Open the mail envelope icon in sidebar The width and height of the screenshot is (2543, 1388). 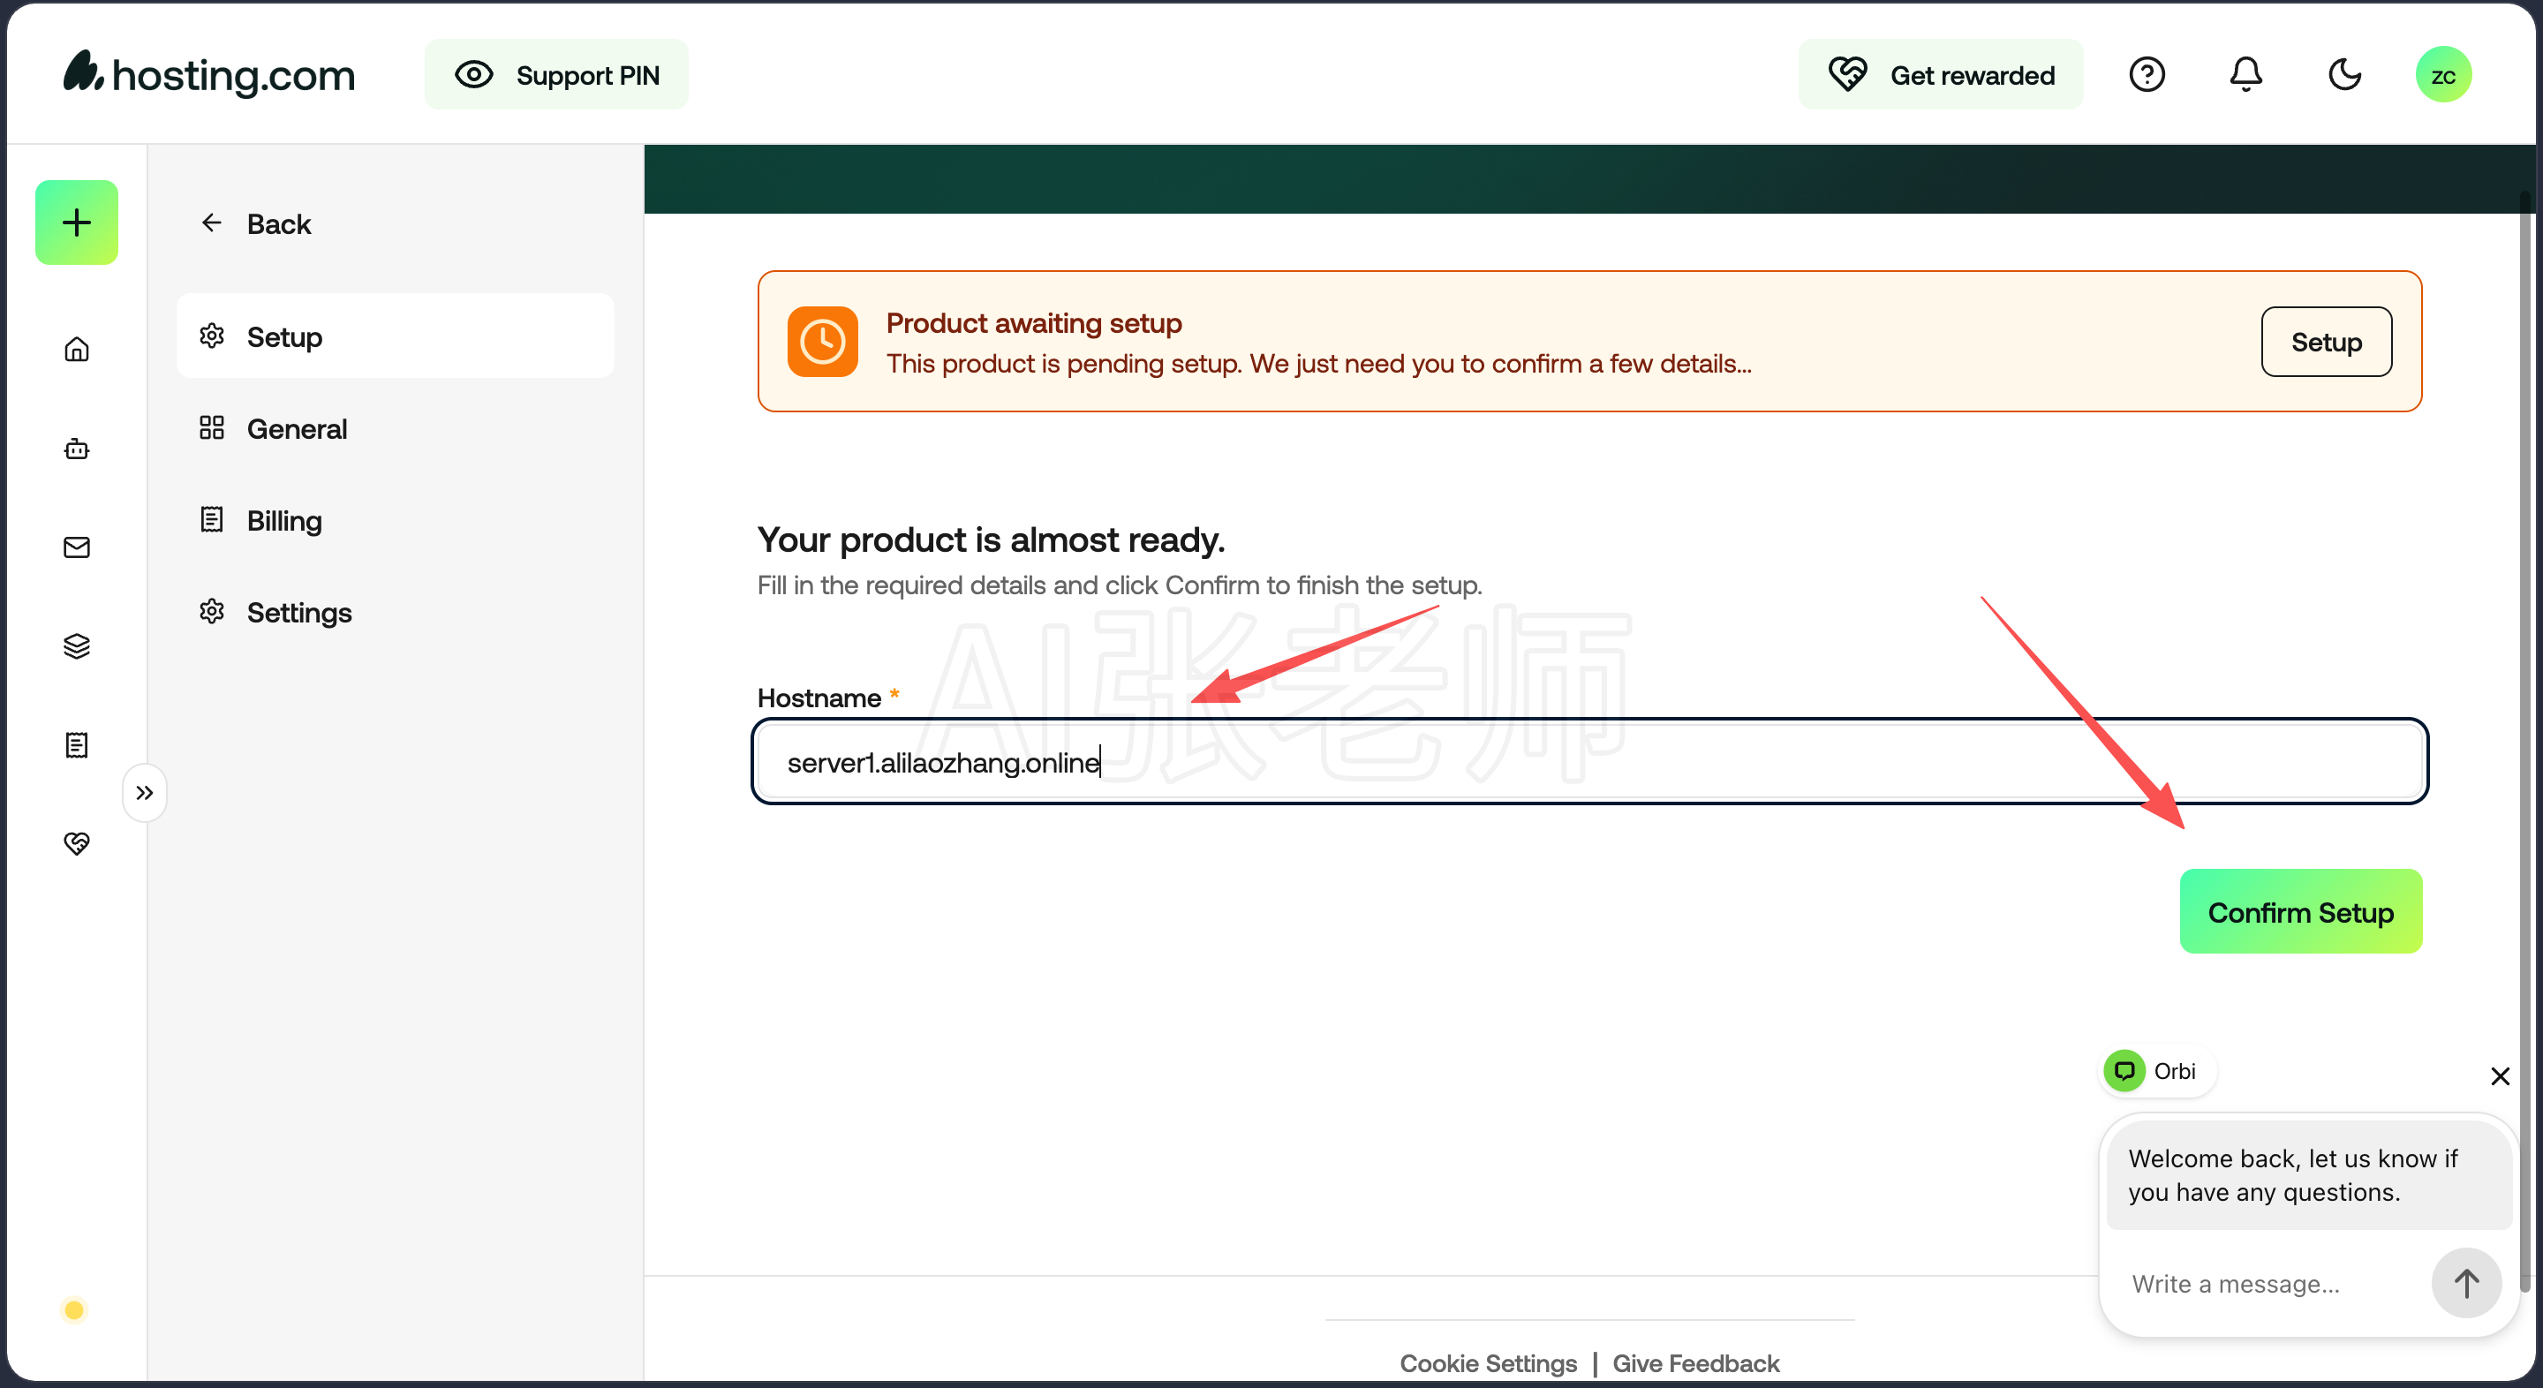coord(77,548)
